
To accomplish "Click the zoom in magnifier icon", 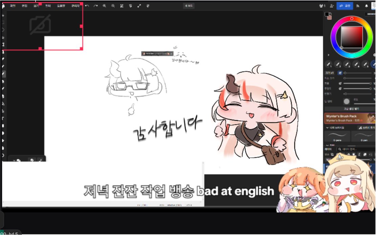I will coord(104,6).
